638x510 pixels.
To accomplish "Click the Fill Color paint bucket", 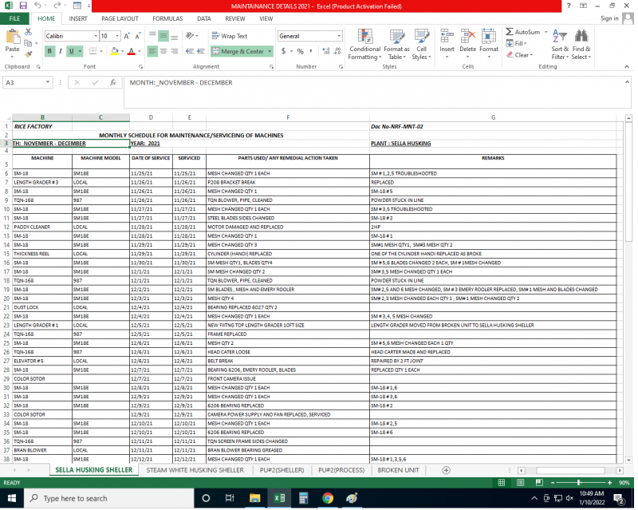I will tap(114, 51).
